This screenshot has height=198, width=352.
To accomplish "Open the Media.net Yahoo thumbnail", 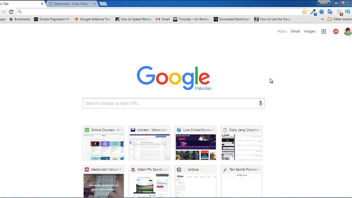I will point(103,182).
